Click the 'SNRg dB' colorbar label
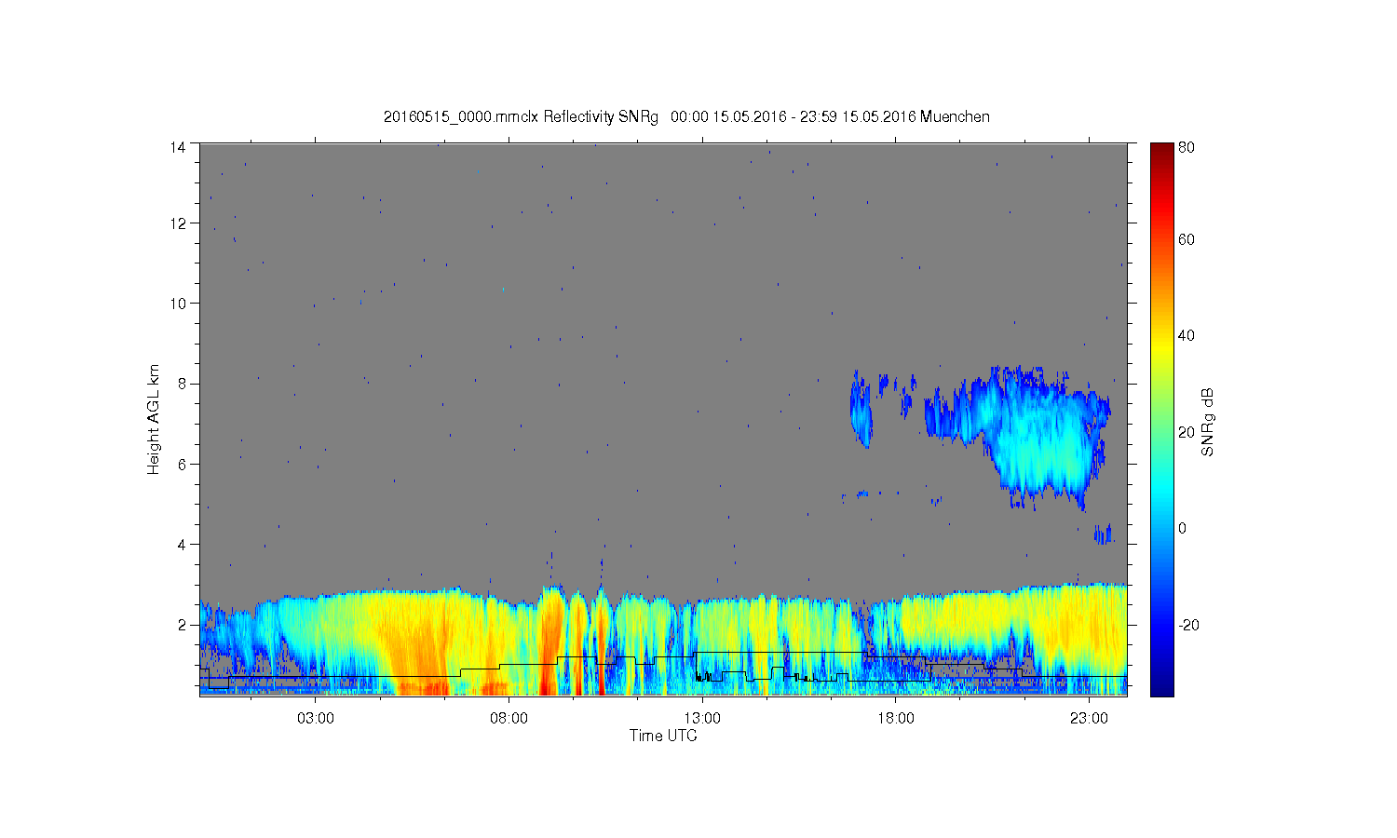 click(x=1207, y=422)
